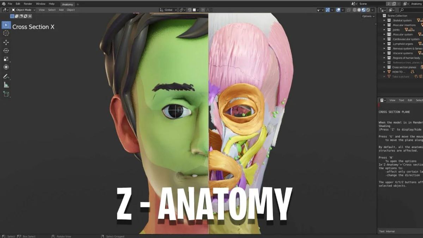Screen dimensions: 423x238
Task: Open the pivot point dropdown
Action: coord(182,10)
